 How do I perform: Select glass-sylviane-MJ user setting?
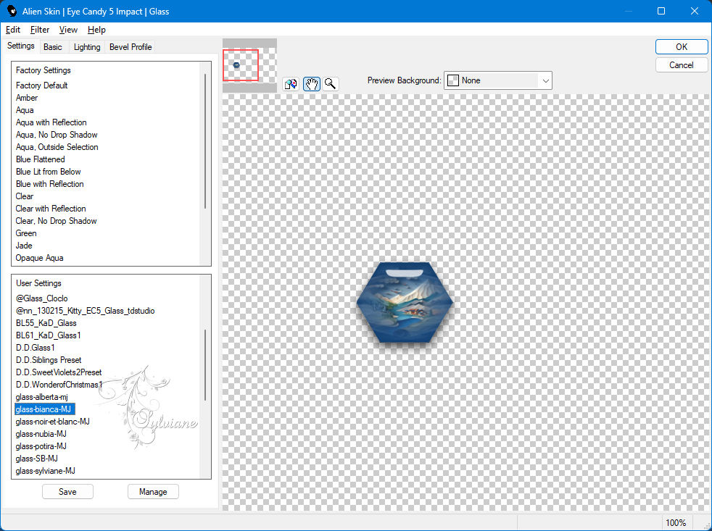coord(45,470)
